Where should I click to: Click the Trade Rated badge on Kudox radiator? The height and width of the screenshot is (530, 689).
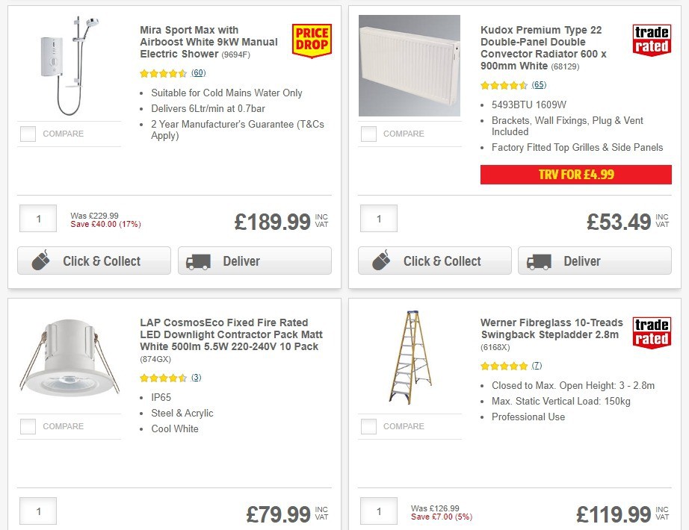point(652,37)
